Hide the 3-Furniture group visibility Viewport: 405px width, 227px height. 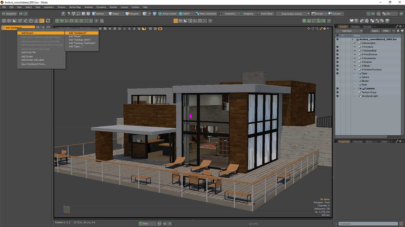[337, 47]
